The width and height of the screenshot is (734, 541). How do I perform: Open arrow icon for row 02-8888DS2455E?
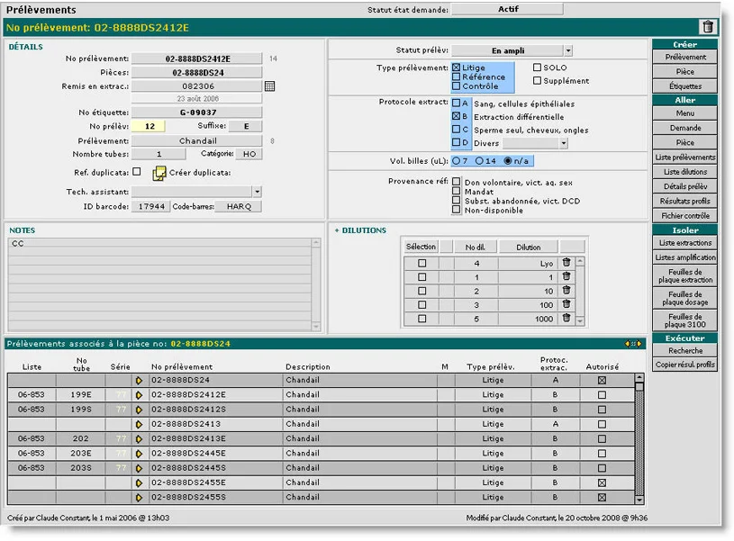139,482
